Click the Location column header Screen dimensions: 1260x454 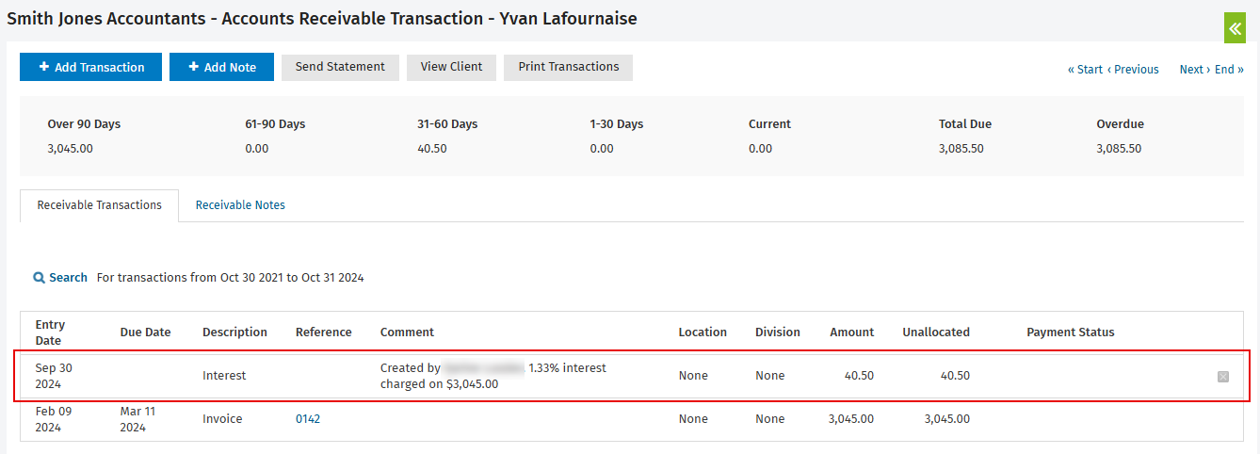point(703,332)
